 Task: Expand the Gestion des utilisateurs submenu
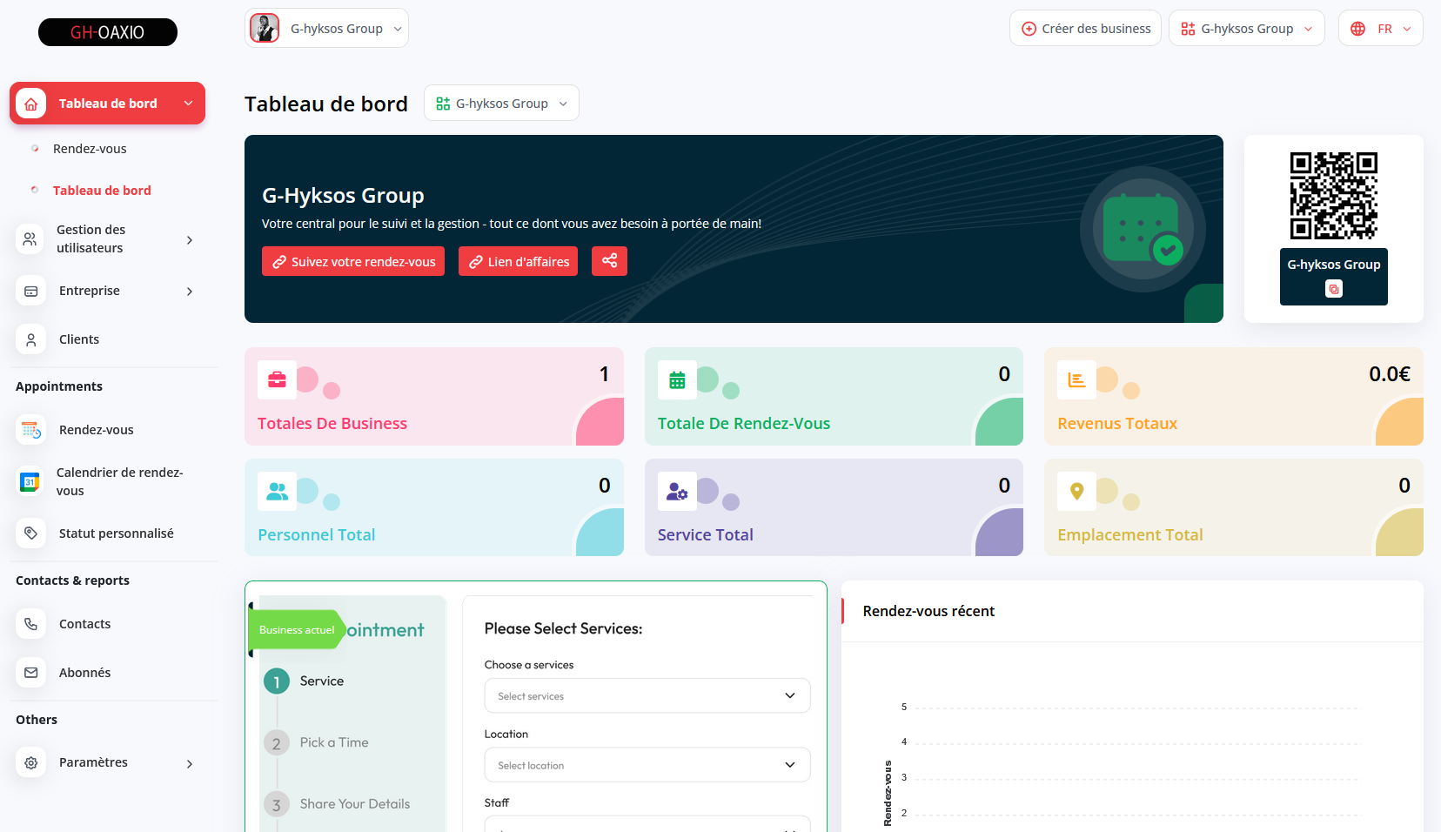click(190, 240)
